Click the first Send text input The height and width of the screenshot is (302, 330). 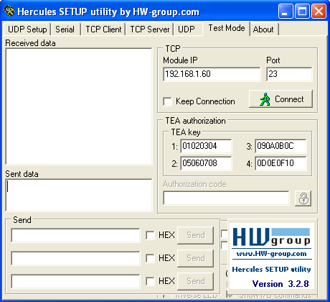coord(75,235)
